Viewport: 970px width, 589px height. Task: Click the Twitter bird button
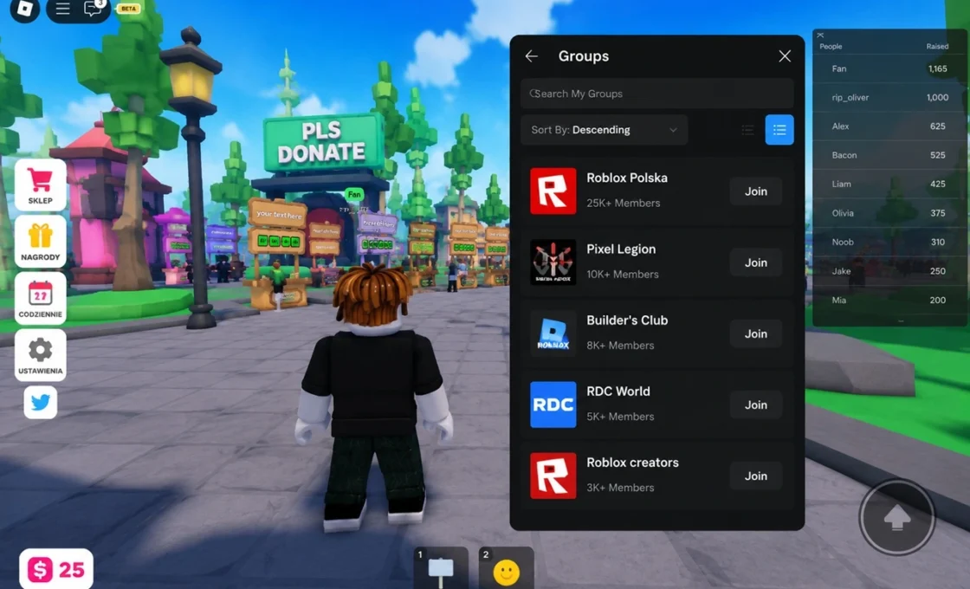(40, 403)
